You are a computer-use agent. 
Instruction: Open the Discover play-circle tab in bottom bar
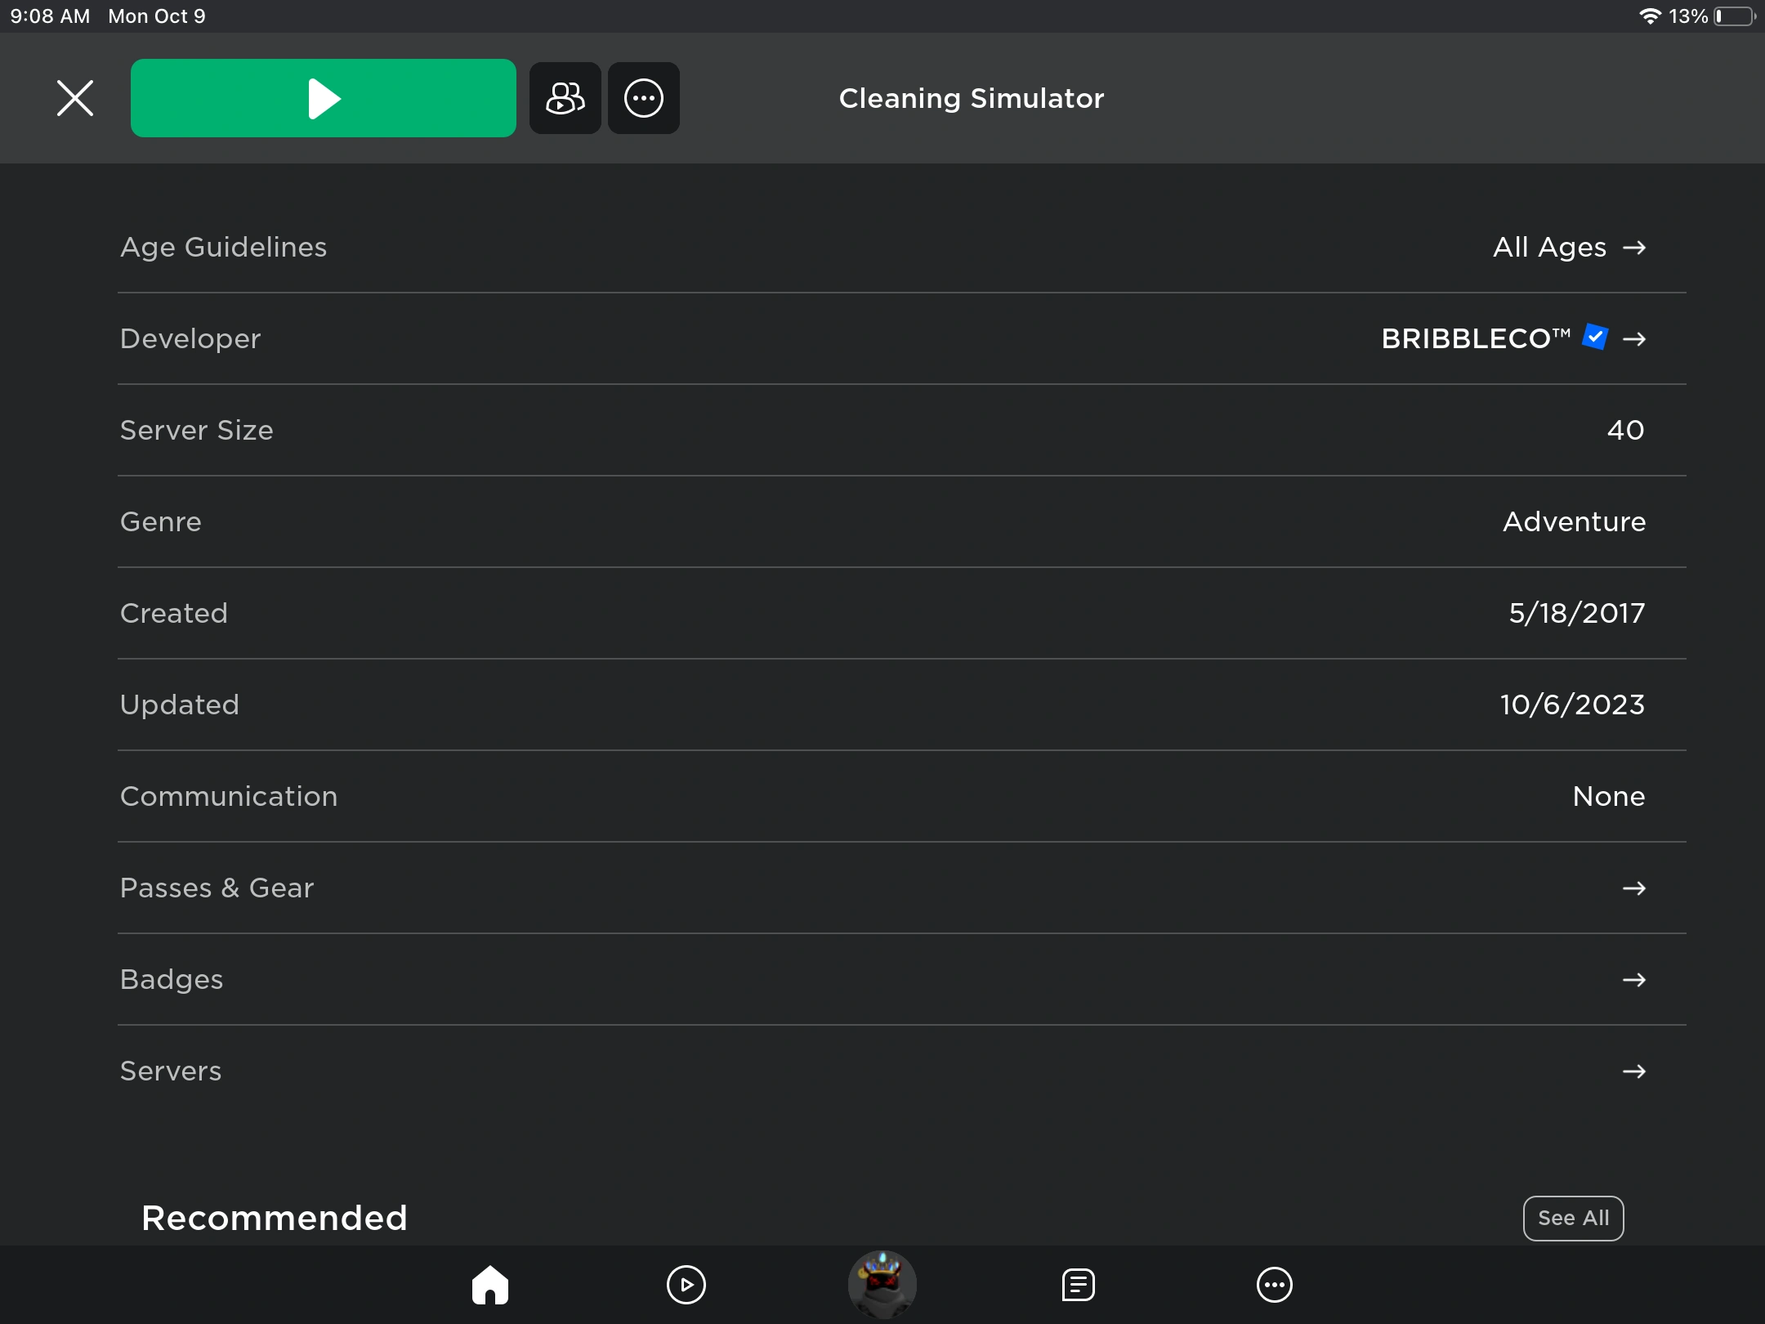[x=686, y=1285]
